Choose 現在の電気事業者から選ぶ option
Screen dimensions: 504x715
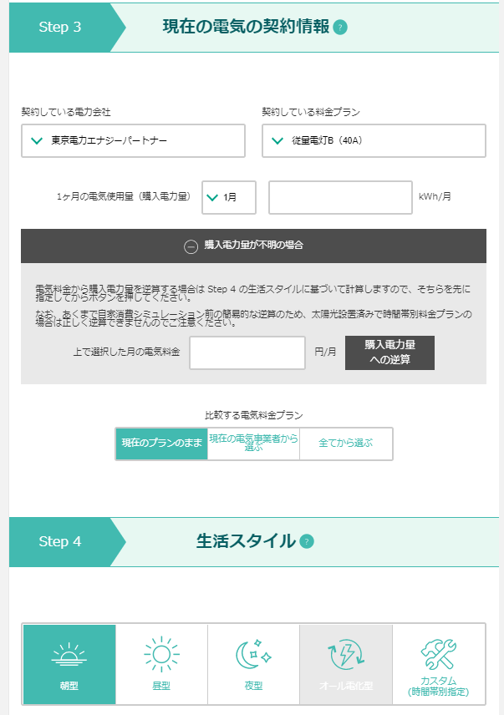(253, 444)
